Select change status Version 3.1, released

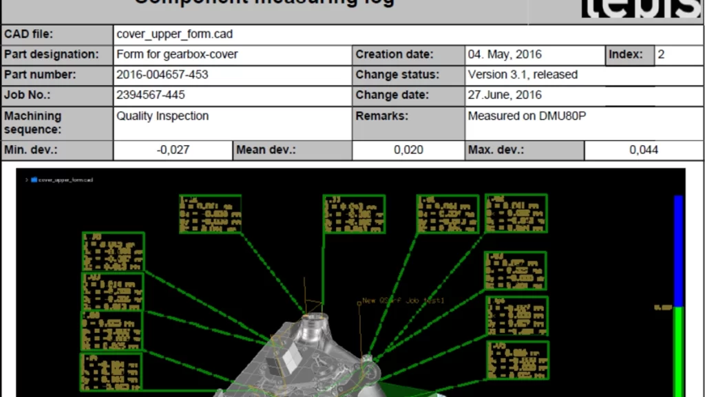(x=523, y=74)
